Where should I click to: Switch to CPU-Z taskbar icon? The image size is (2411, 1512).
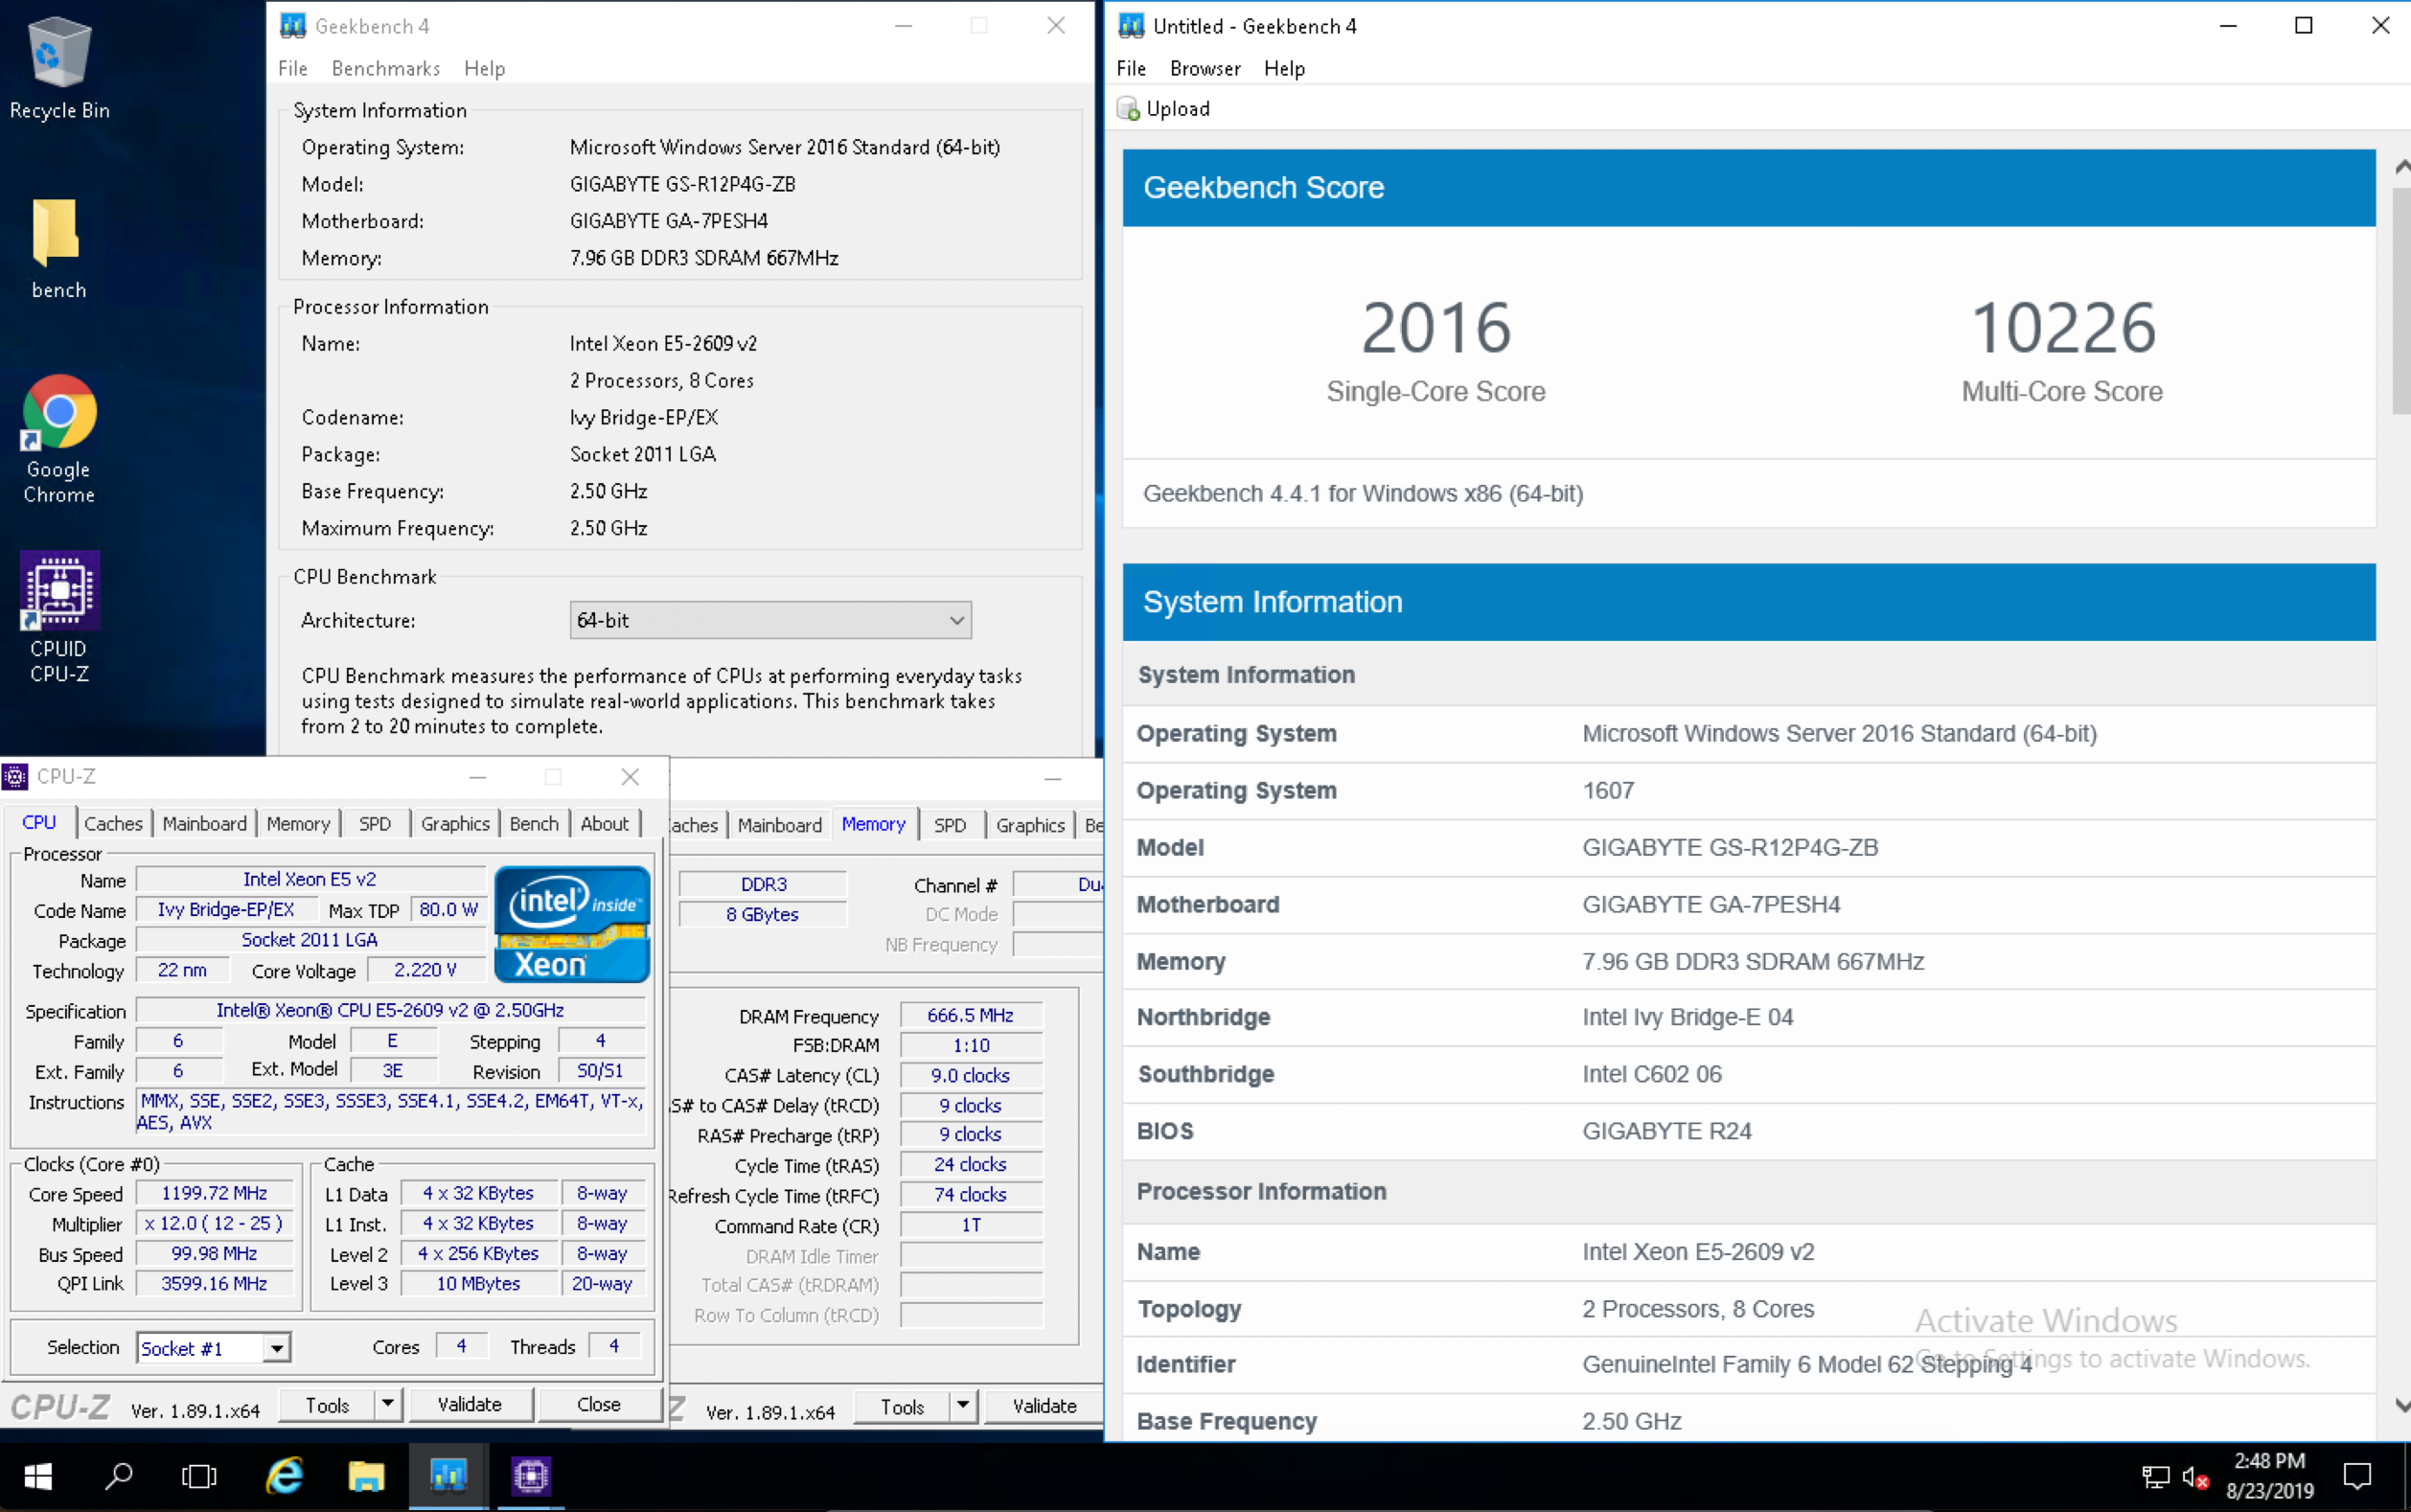530,1476
